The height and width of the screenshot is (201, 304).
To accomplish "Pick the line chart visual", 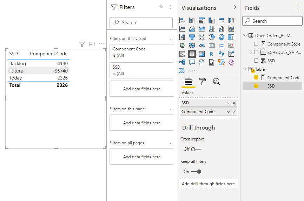I will coord(182,29).
